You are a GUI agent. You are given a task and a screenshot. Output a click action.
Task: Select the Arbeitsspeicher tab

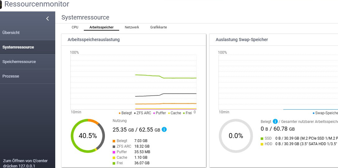(x=101, y=27)
